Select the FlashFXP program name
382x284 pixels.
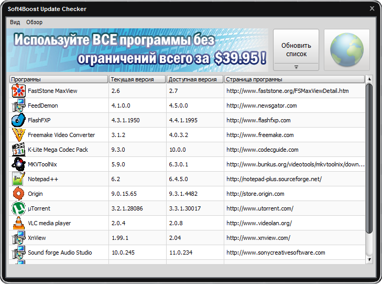point(39,120)
